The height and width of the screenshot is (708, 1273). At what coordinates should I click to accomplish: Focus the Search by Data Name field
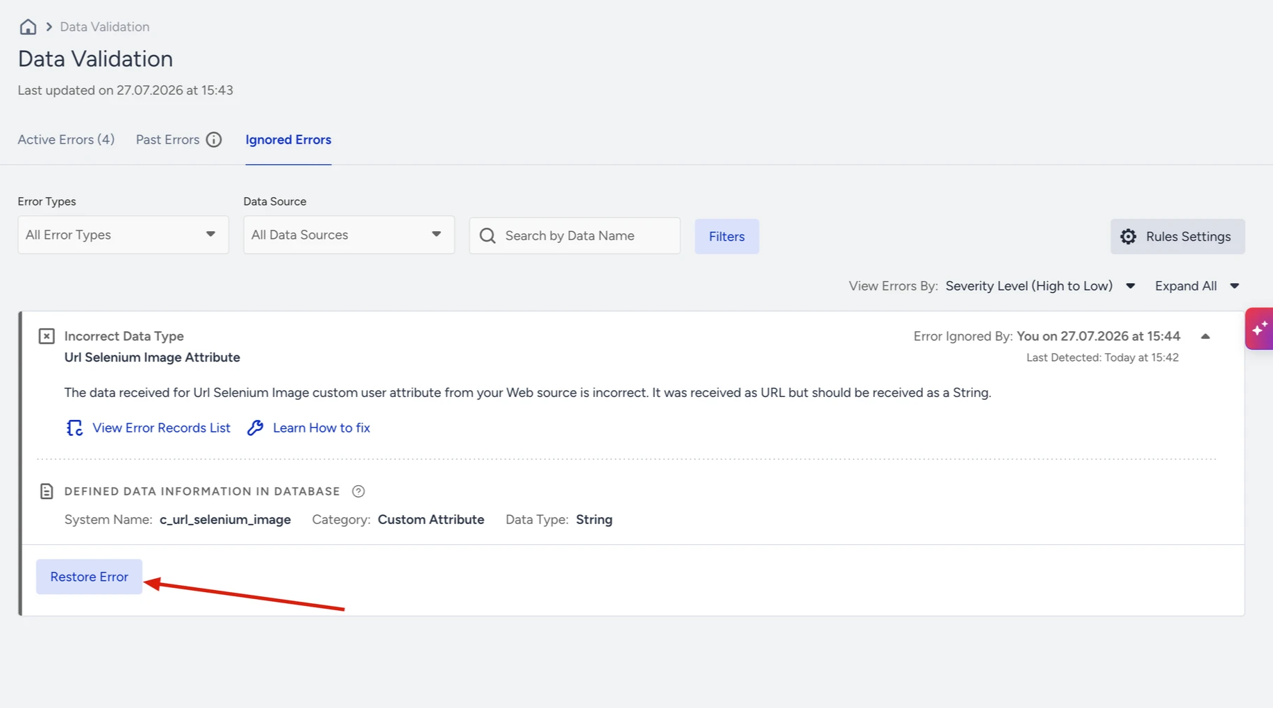click(x=574, y=236)
